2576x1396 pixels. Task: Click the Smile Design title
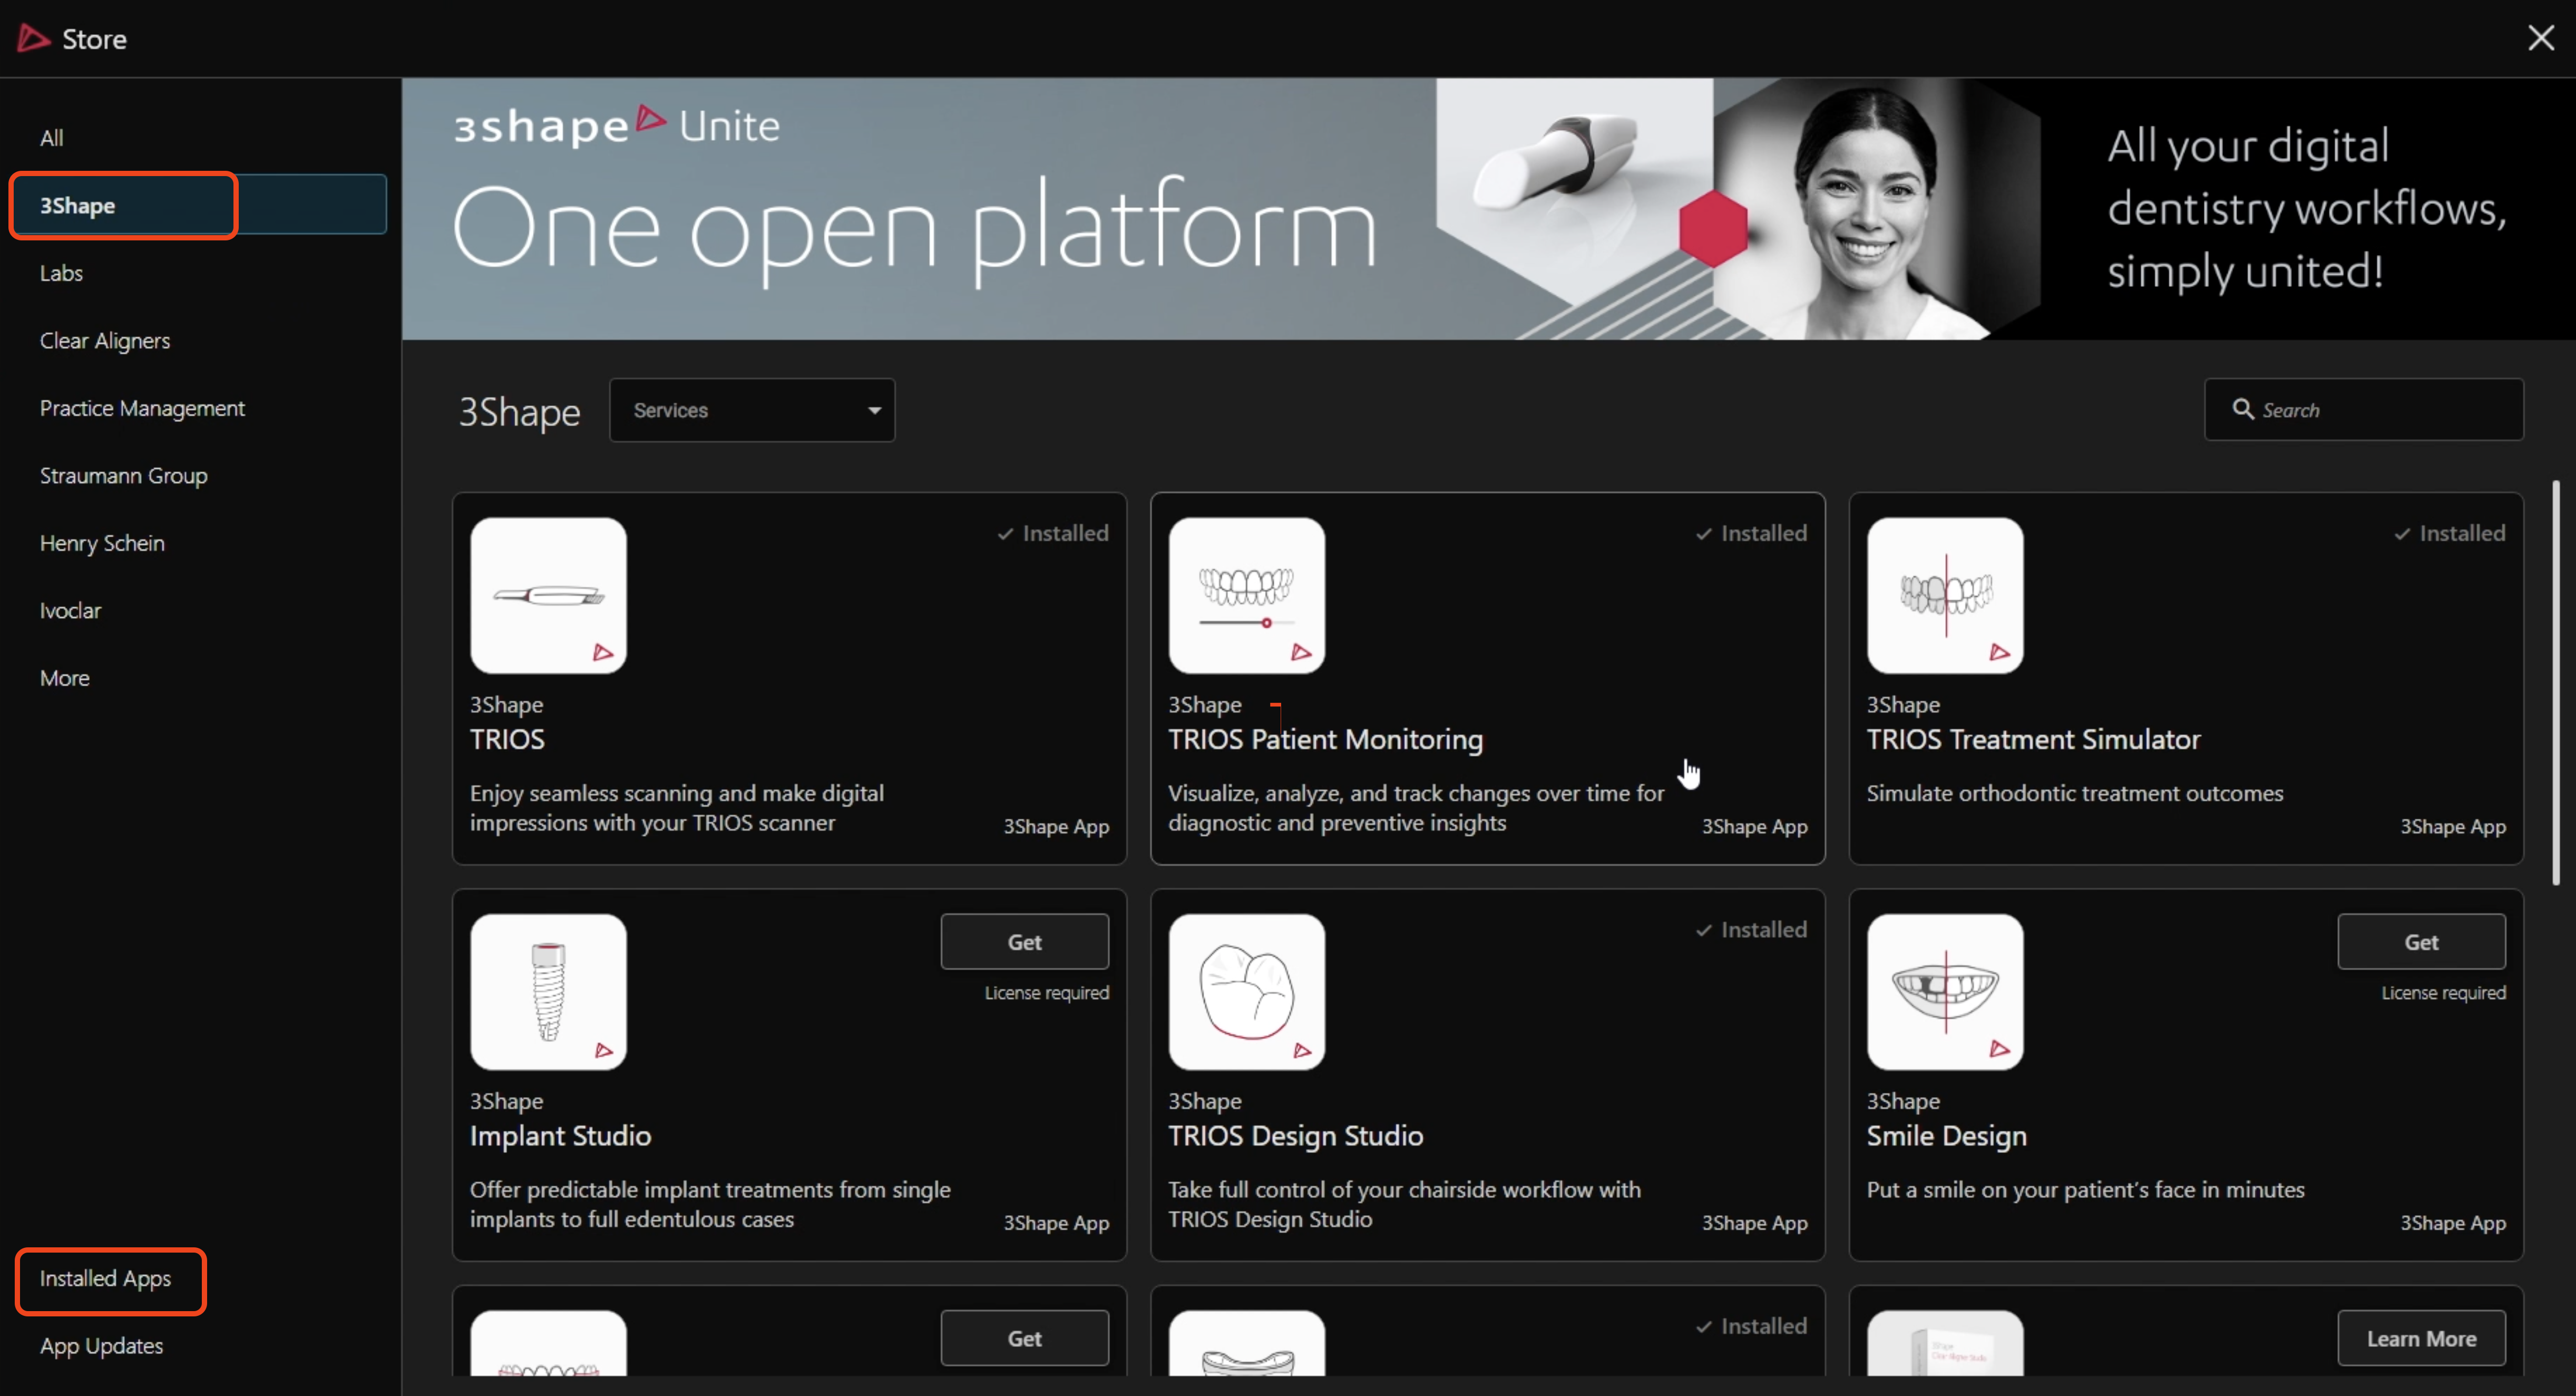click(x=1946, y=1136)
